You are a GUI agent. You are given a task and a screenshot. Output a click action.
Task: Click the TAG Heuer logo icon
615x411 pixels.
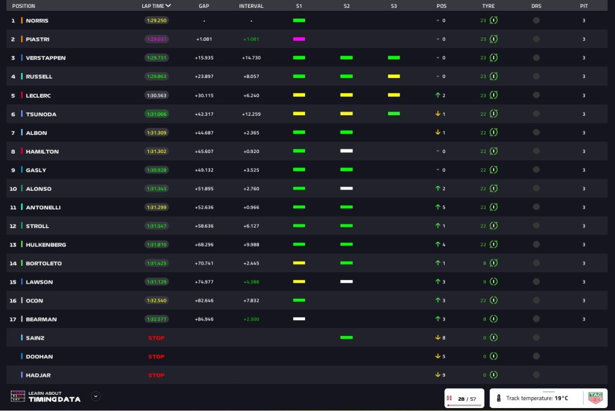[595, 398]
